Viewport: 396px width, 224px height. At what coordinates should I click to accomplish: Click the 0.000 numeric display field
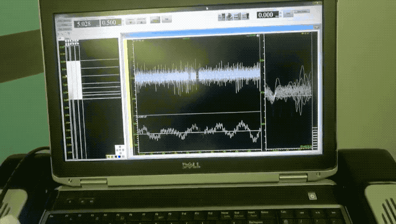[268, 15]
